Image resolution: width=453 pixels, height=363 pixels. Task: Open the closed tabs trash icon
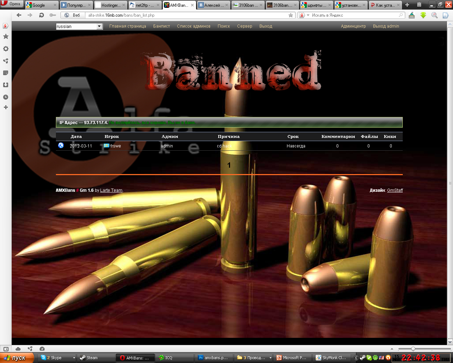point(419,5)
